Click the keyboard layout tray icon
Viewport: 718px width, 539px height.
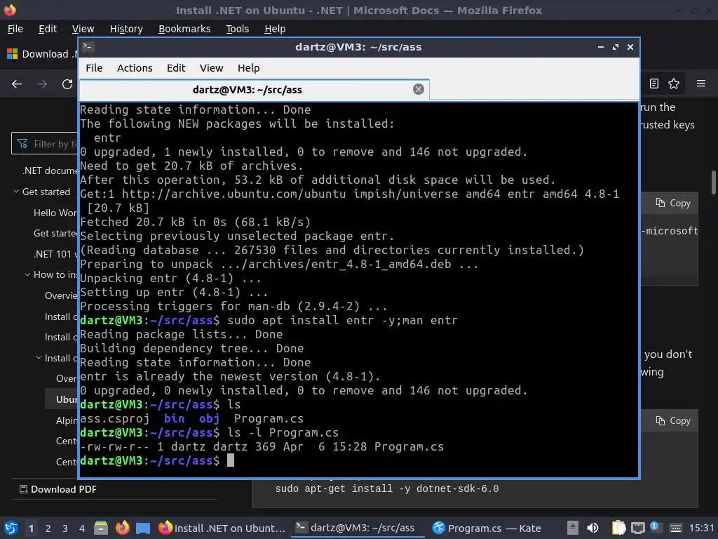click(x=676, y=528)
